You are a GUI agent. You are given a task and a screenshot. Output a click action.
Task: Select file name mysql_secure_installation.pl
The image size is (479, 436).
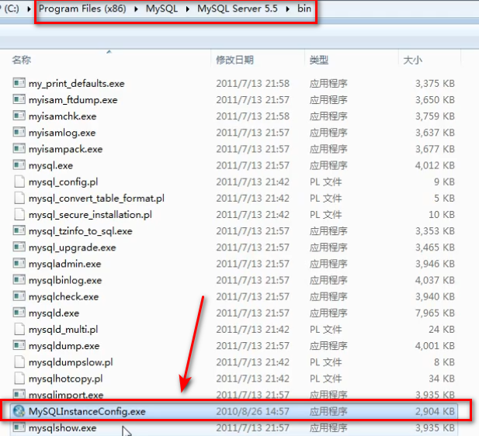90,215
